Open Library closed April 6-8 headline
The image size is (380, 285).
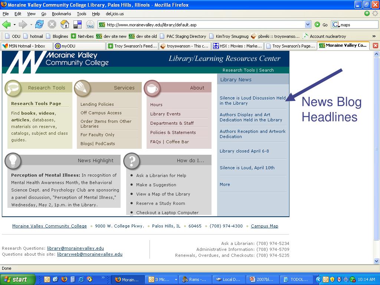[244, 151]
